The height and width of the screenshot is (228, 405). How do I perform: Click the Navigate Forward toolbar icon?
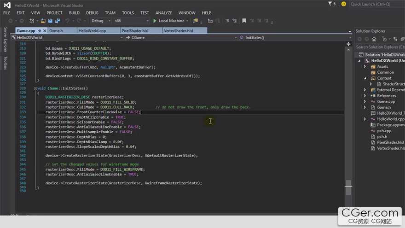pyautogui.click(x=22, y=21)
